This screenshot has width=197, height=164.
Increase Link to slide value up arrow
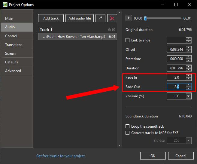(x=188, y=38)
